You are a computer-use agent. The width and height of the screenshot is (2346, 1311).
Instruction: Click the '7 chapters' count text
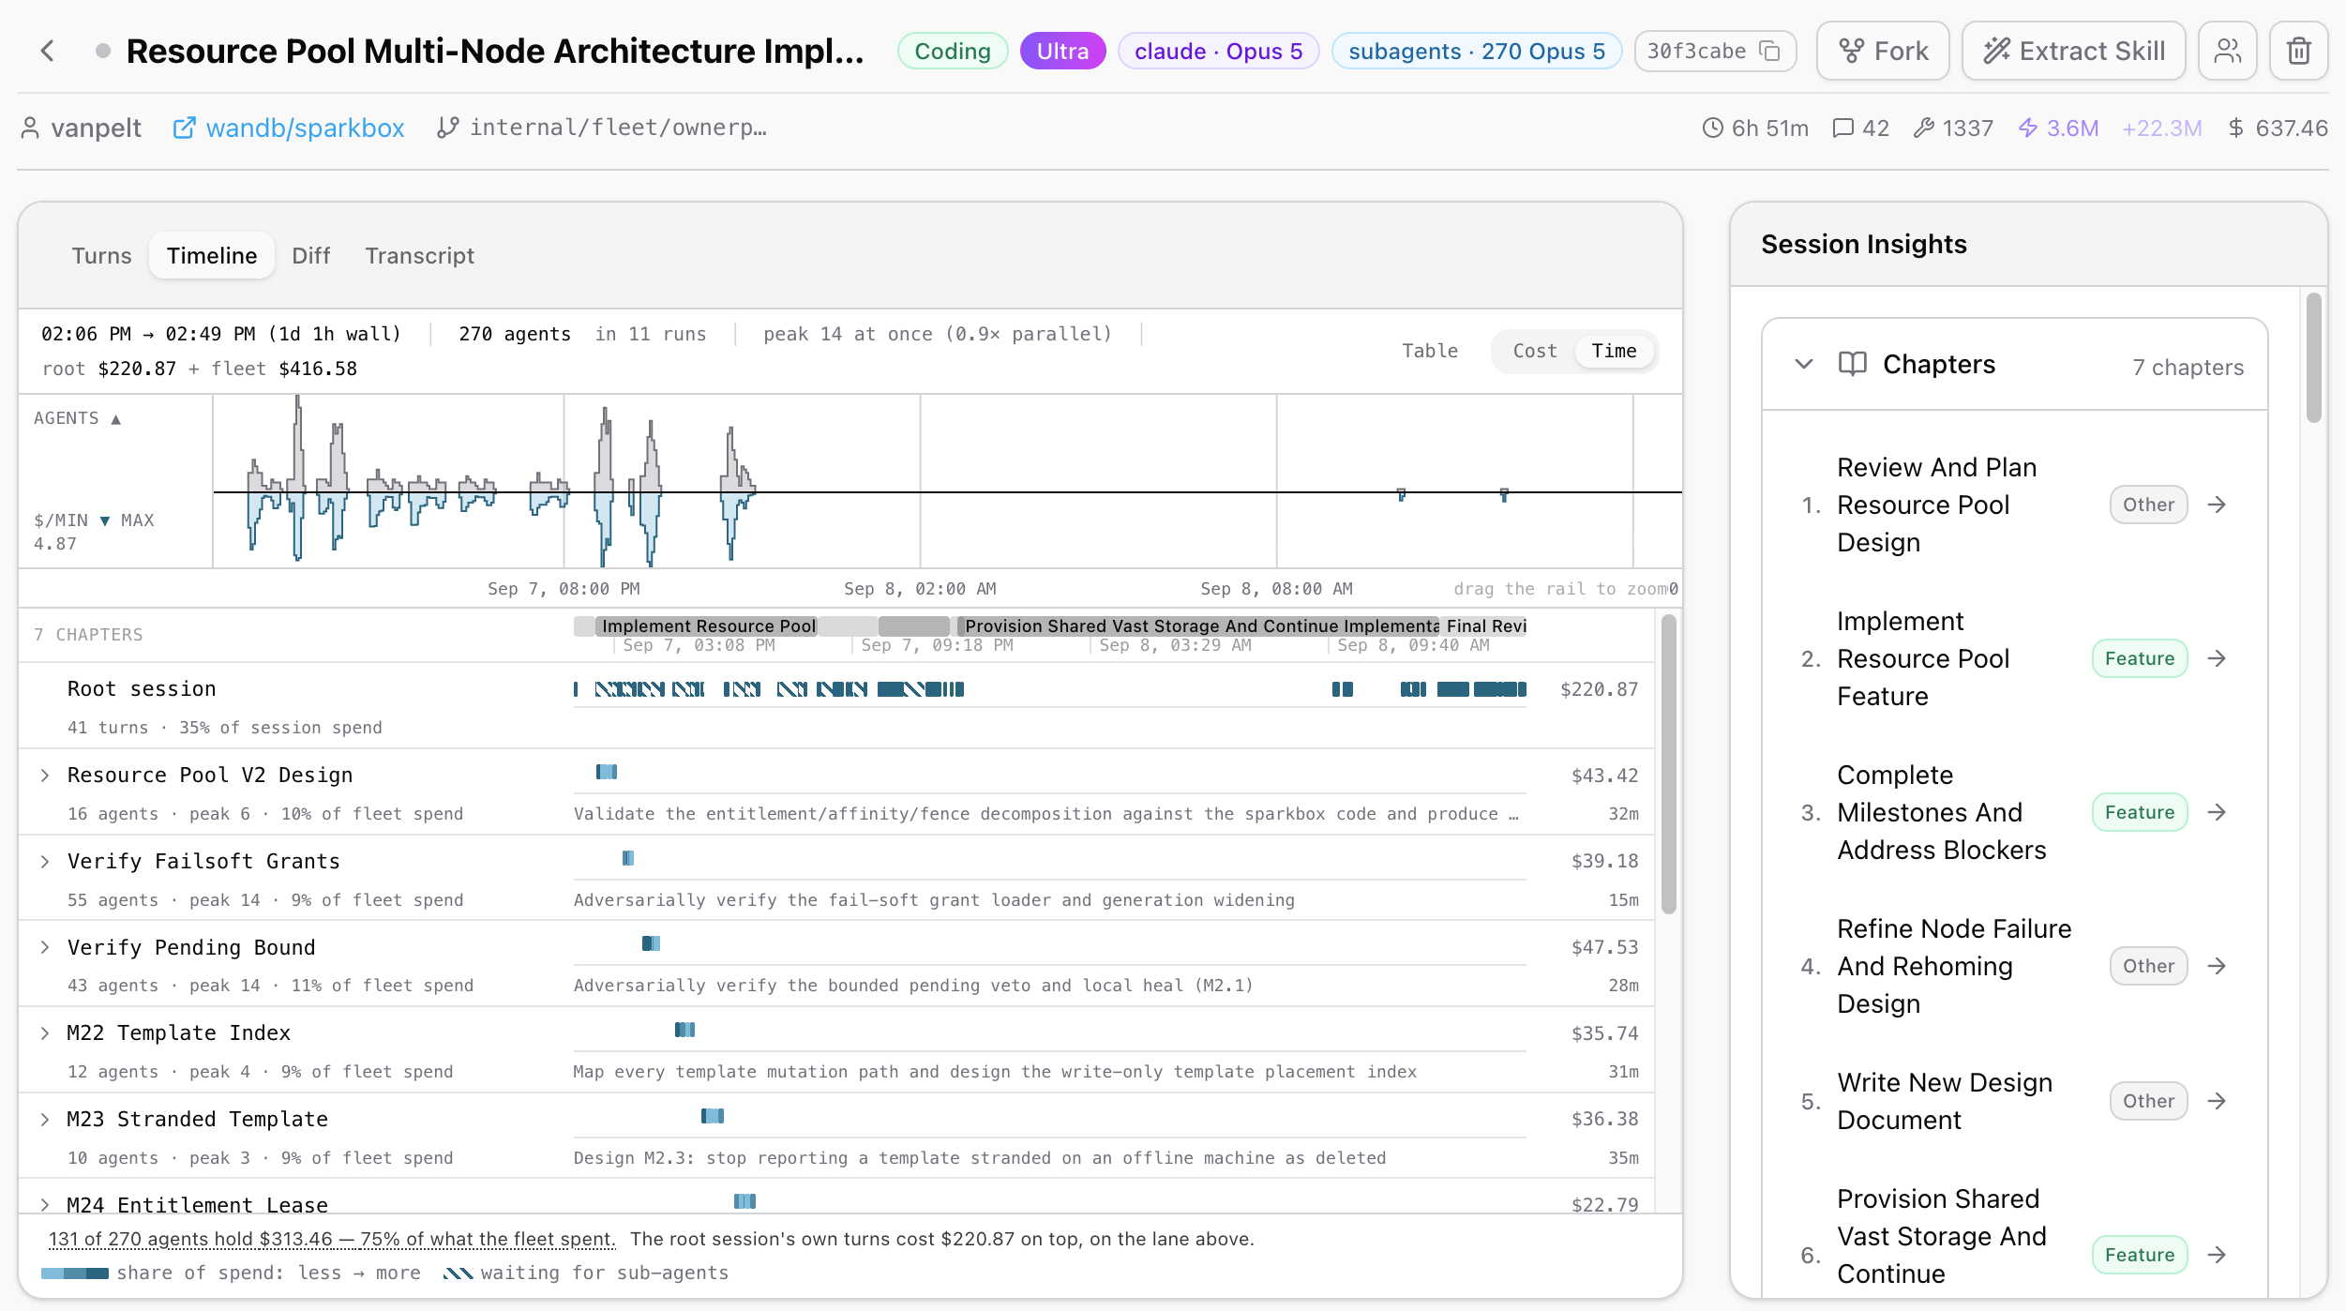pyautogui.click(x=2188, y=367)
